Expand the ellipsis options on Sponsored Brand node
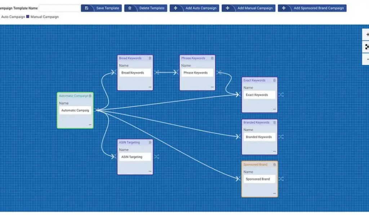Viewport: 369px width, 215px height. [x=274, y=193]
